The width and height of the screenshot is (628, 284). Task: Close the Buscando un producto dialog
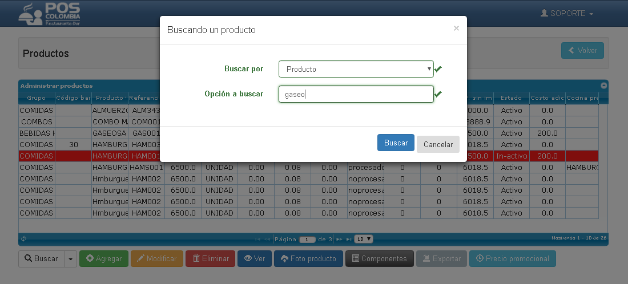456,29
